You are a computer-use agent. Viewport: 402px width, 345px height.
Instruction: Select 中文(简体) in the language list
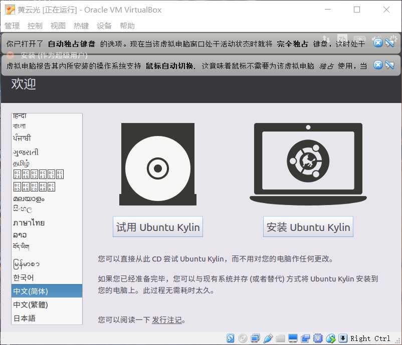click(x=47, y=291)
